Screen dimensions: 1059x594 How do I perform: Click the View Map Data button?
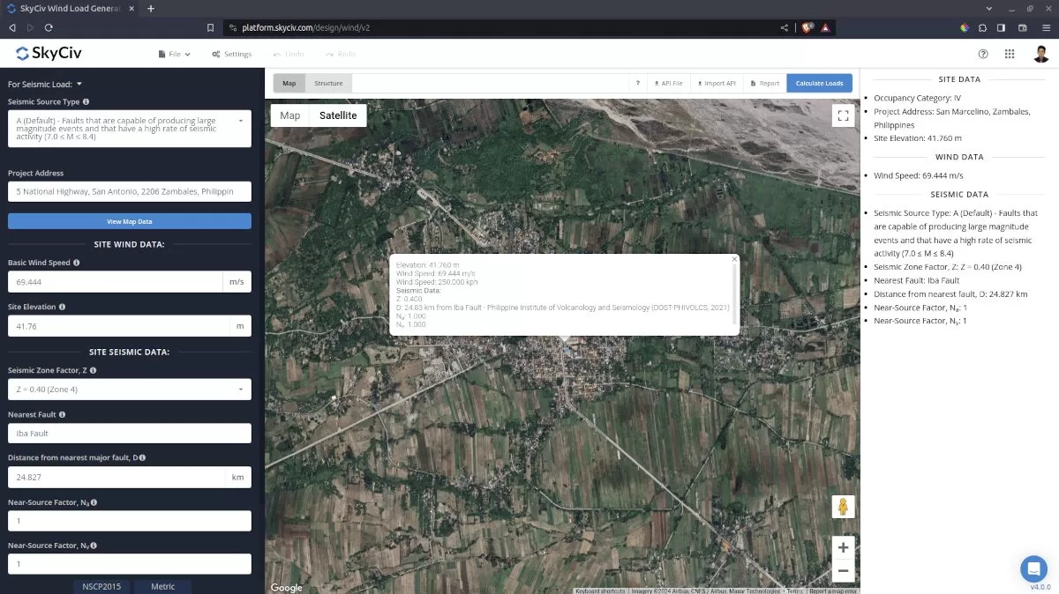coord(129,220)
